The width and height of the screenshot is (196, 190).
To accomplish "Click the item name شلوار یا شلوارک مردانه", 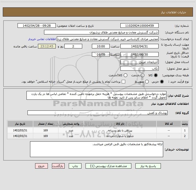I will [x=120, y=136].
